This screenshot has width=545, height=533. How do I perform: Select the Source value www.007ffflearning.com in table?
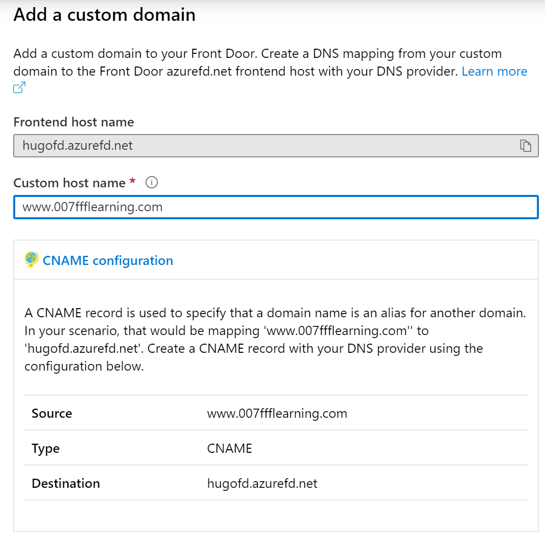click(277, 413)
